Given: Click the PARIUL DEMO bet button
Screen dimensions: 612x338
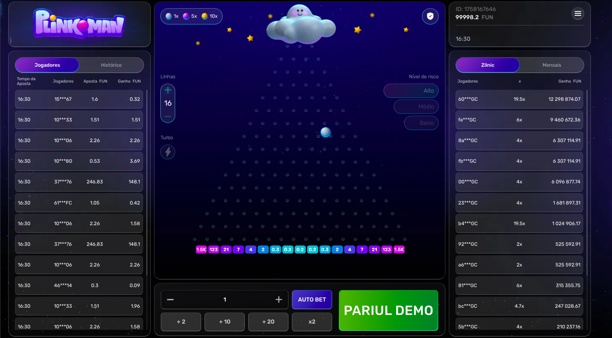Looking at the screenshot, I should [x=388, y=311].
